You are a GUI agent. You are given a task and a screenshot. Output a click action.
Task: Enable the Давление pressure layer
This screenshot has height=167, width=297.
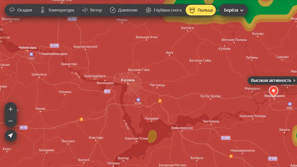tap(124, 10)
